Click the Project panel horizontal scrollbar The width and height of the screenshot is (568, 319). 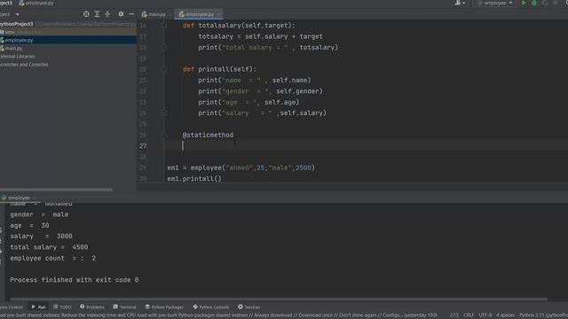pos(56,190)
